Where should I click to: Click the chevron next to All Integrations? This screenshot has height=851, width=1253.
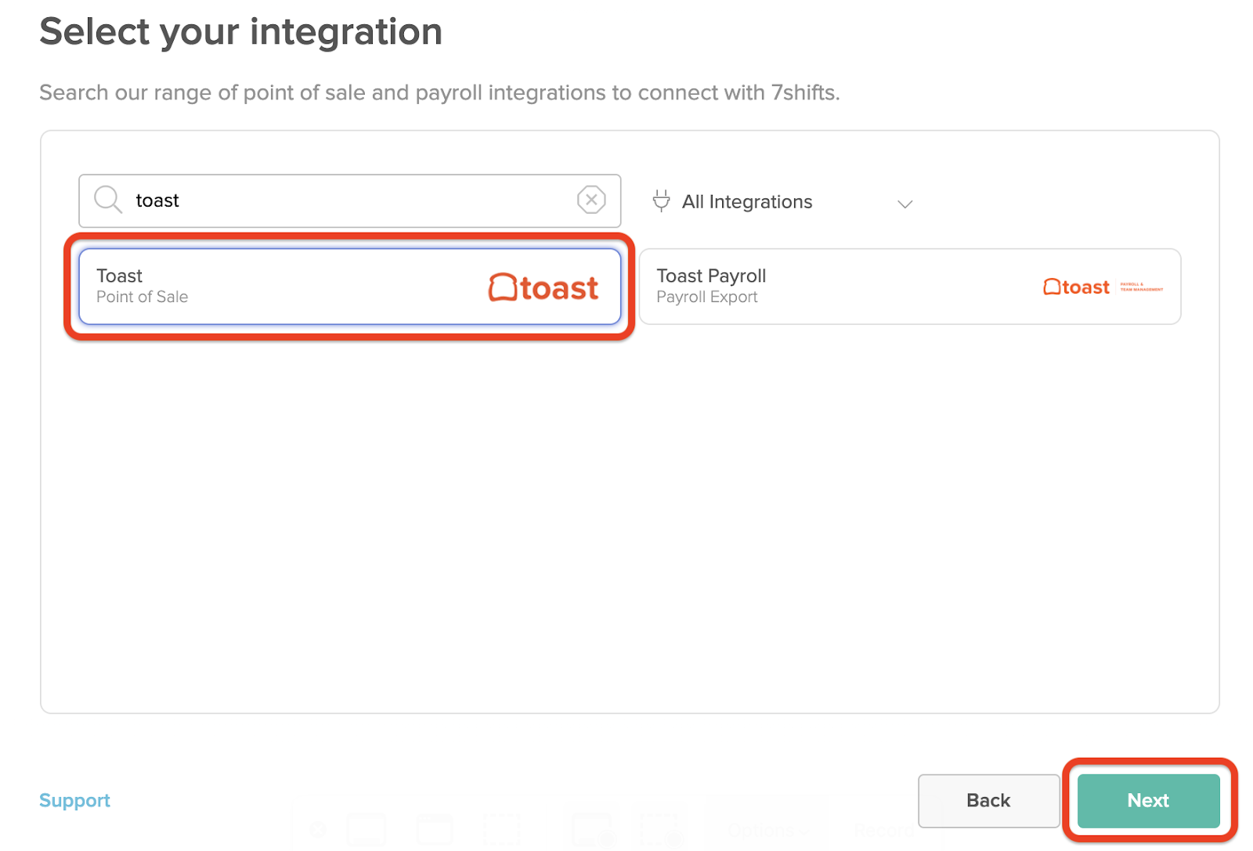(x=905, y=204)
